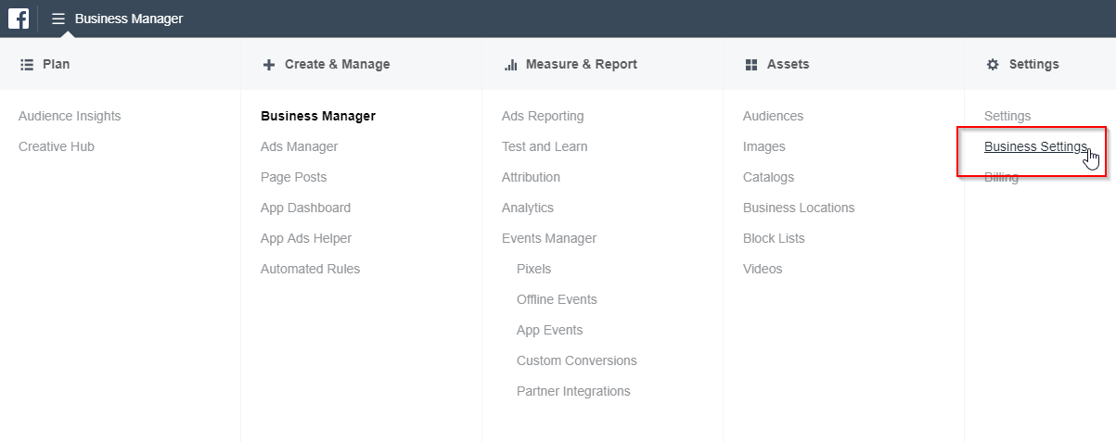
Task: Click the Facebook logo icon
Action: pyautogui.click(x=19, y=19)
